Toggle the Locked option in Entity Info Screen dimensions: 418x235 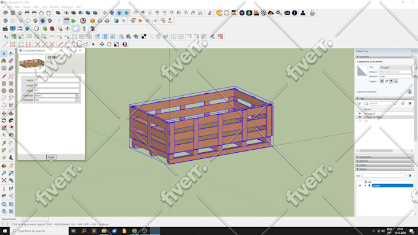pyautogui.click(x=387, y=81)
